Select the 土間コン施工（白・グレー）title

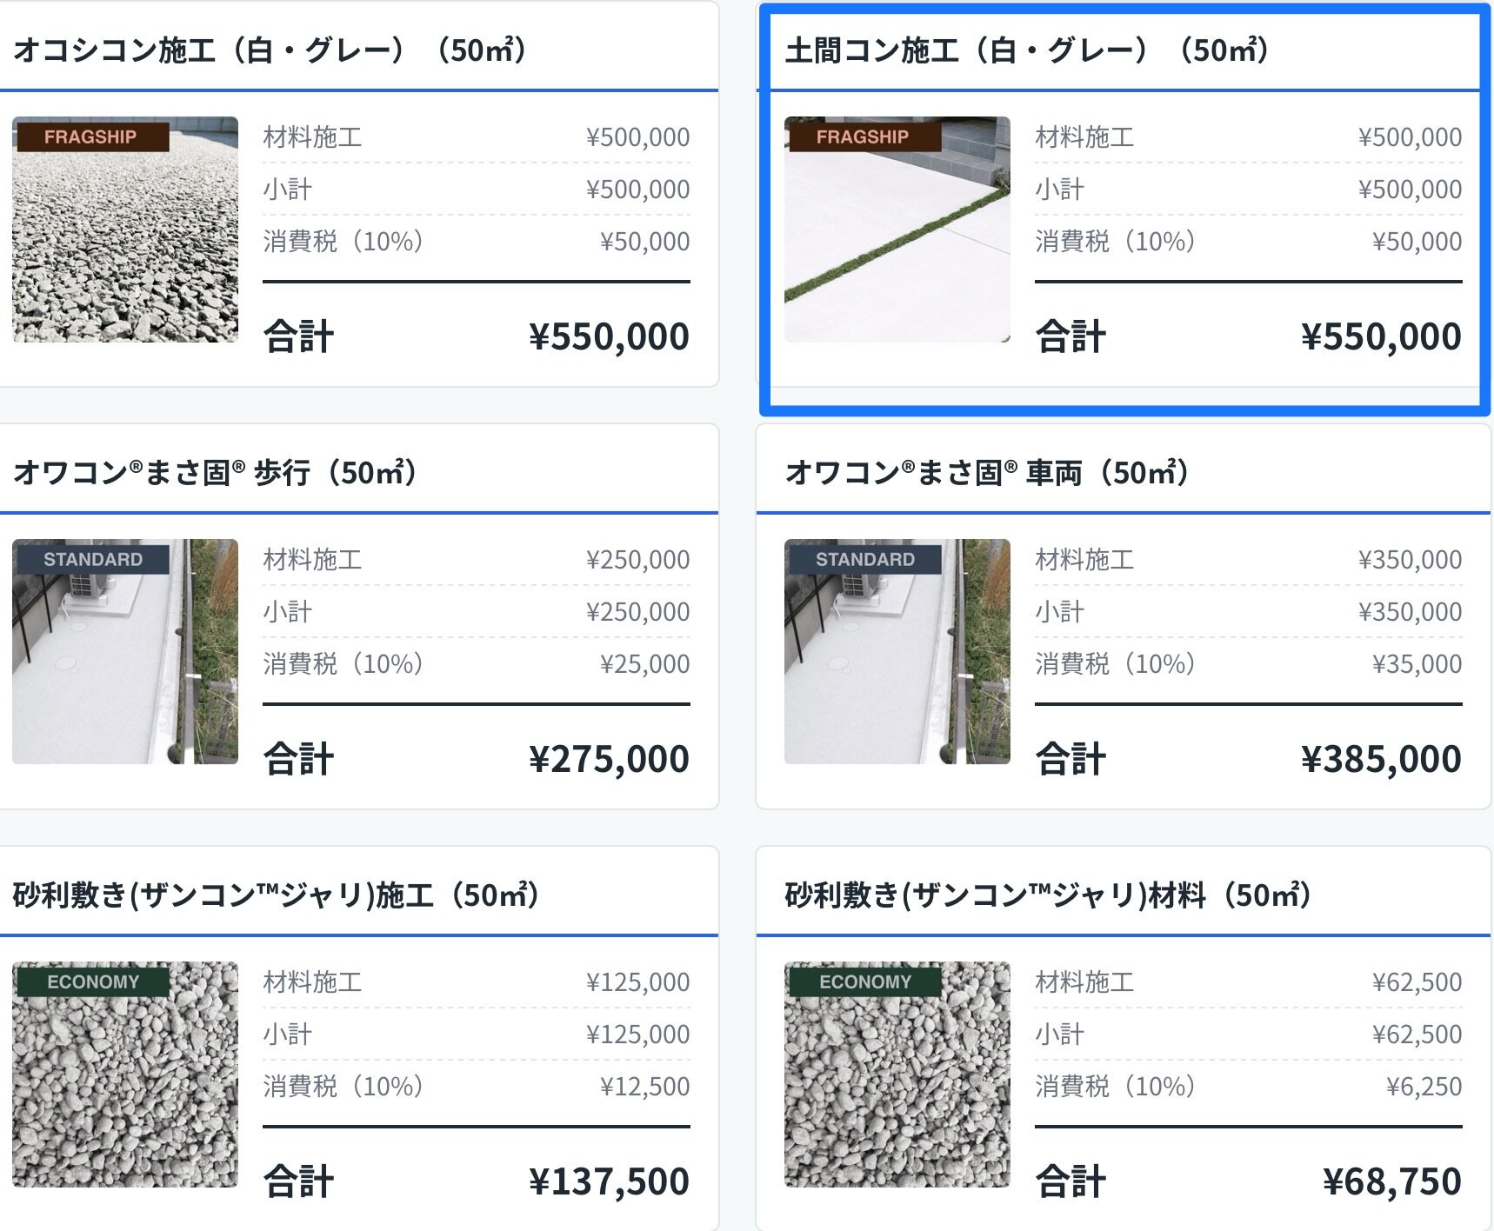(x=1027, y=50)
